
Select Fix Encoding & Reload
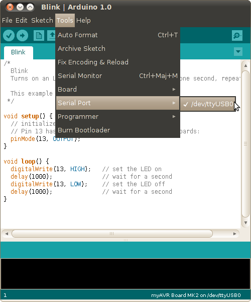coord(118,62)
